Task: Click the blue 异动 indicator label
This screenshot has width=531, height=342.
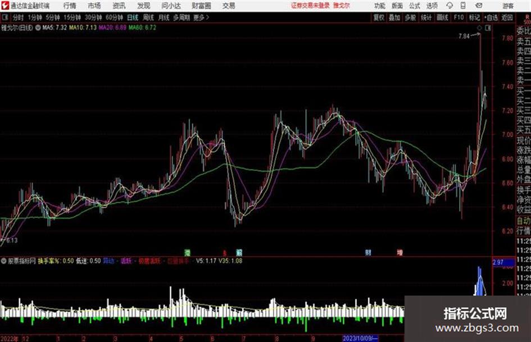Action: click(x=108, y=261)
